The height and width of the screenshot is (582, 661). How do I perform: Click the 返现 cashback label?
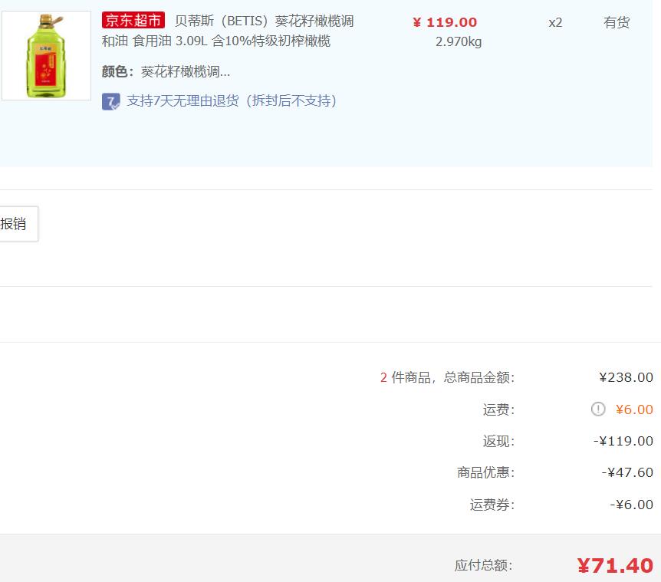(498, 441)
